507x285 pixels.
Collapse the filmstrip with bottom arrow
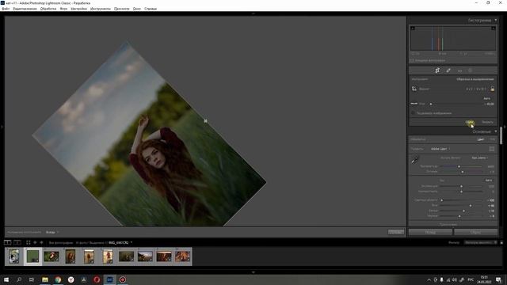pos(253,272)
